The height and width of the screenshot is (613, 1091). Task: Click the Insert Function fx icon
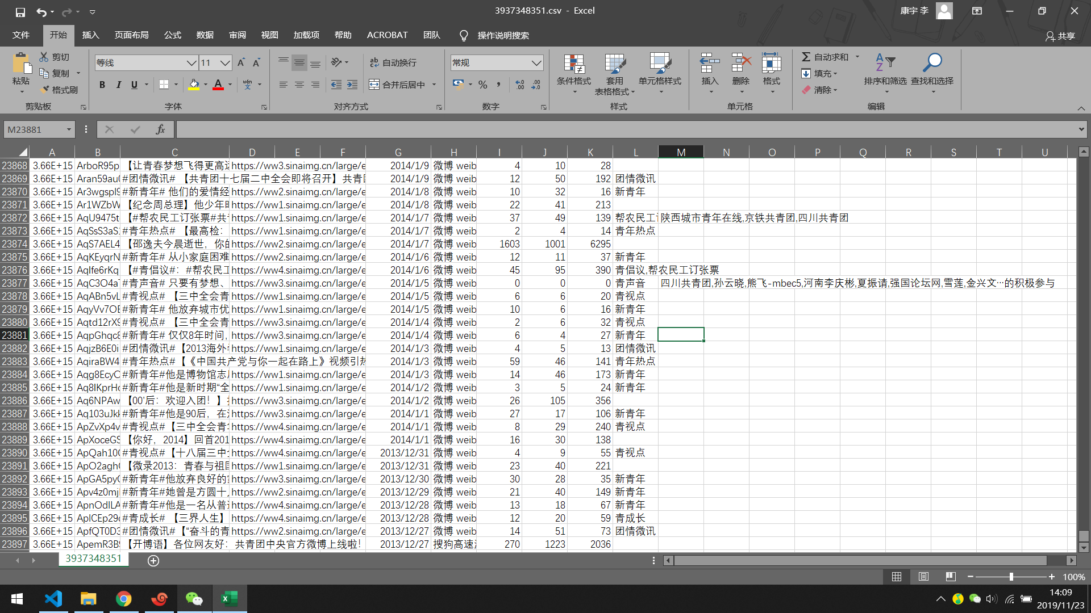coord(160,129)
